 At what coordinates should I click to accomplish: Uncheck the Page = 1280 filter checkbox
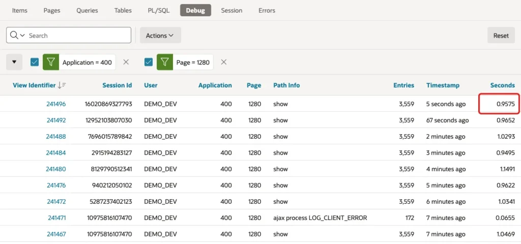pos(149,62)
